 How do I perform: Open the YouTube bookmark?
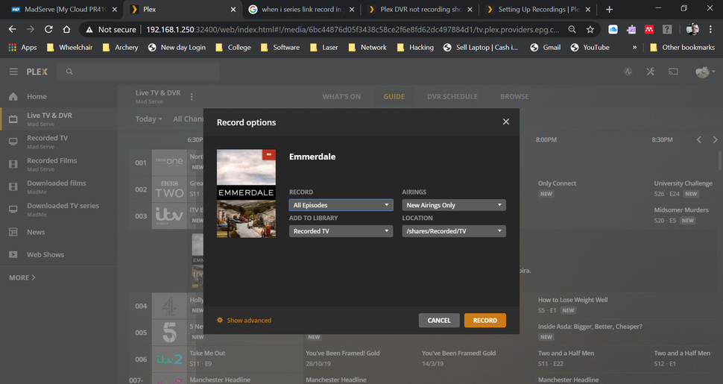tap(590, 47)
